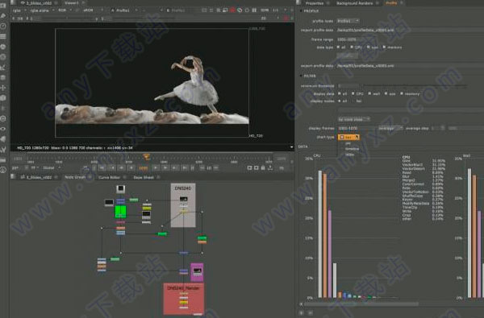
Task: Open the Transform nodes icon in left toolbar
Action: (3, 88)
